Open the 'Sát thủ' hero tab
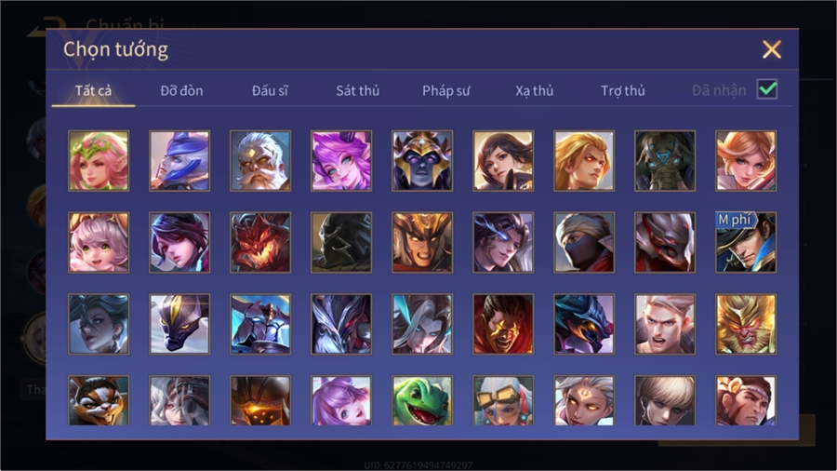 [358, 91]
